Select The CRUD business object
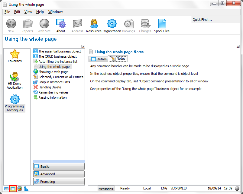Screen dimensions: 243x194 (57, 56)
